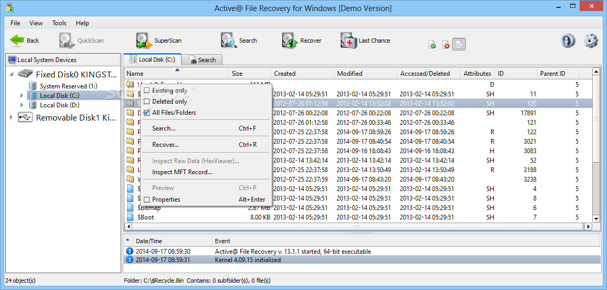Click the 24 object(s) status text
The height and width of the screenshot is (290, 607).
pos(20,281)
